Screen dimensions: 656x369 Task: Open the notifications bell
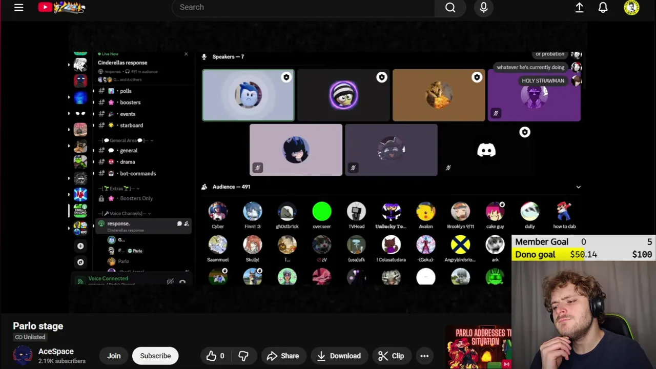[x=603, y=7]
